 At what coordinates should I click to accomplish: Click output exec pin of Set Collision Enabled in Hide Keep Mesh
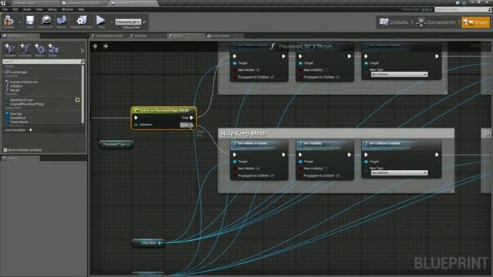click(437, 155)
